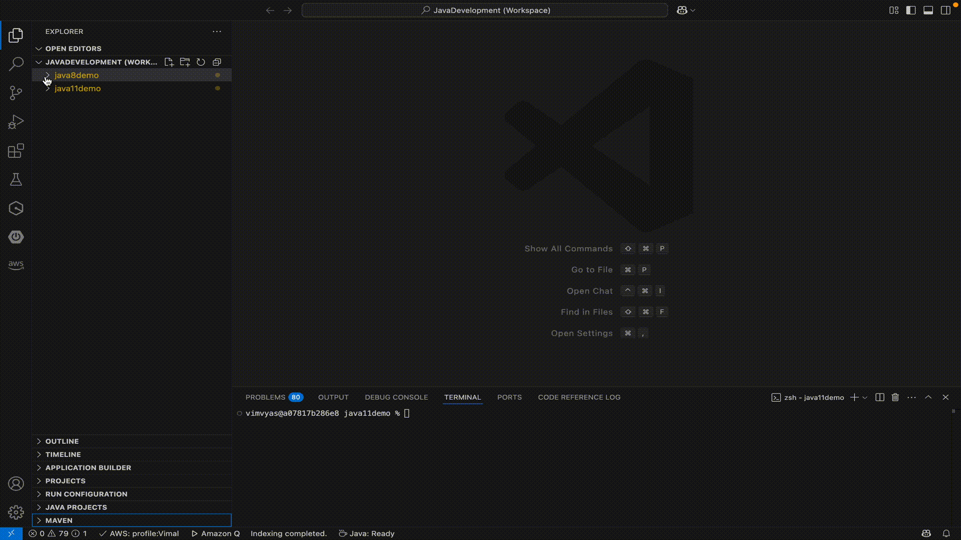Screen dimensions: 961x540
Task: Refresh the Explorer view
Action: (x=201, y=62)
